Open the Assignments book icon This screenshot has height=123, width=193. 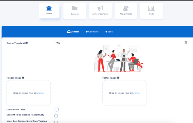[126, 8]
